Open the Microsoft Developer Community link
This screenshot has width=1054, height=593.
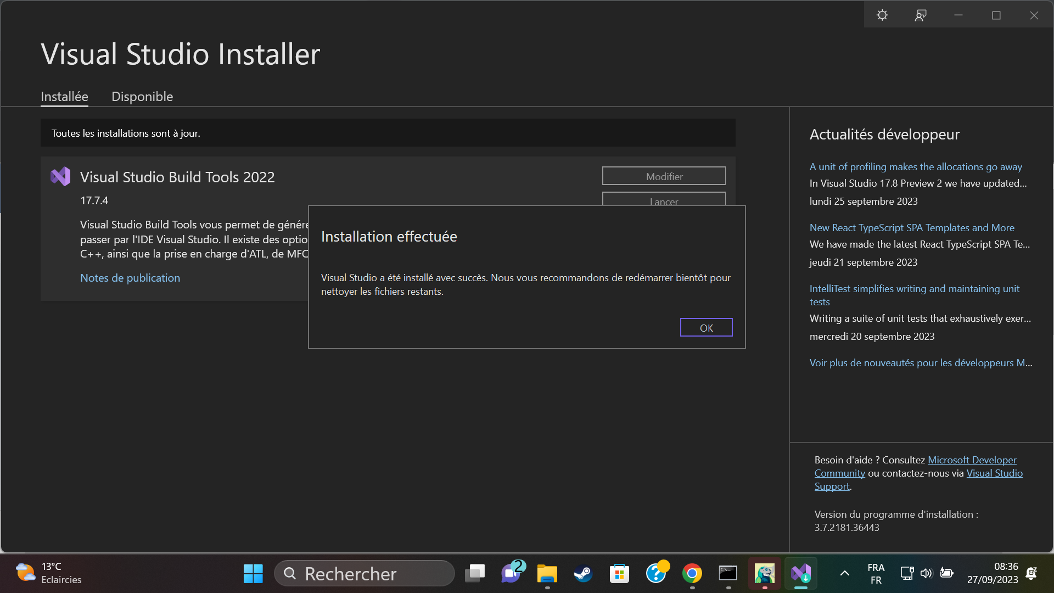click(972, 460)
